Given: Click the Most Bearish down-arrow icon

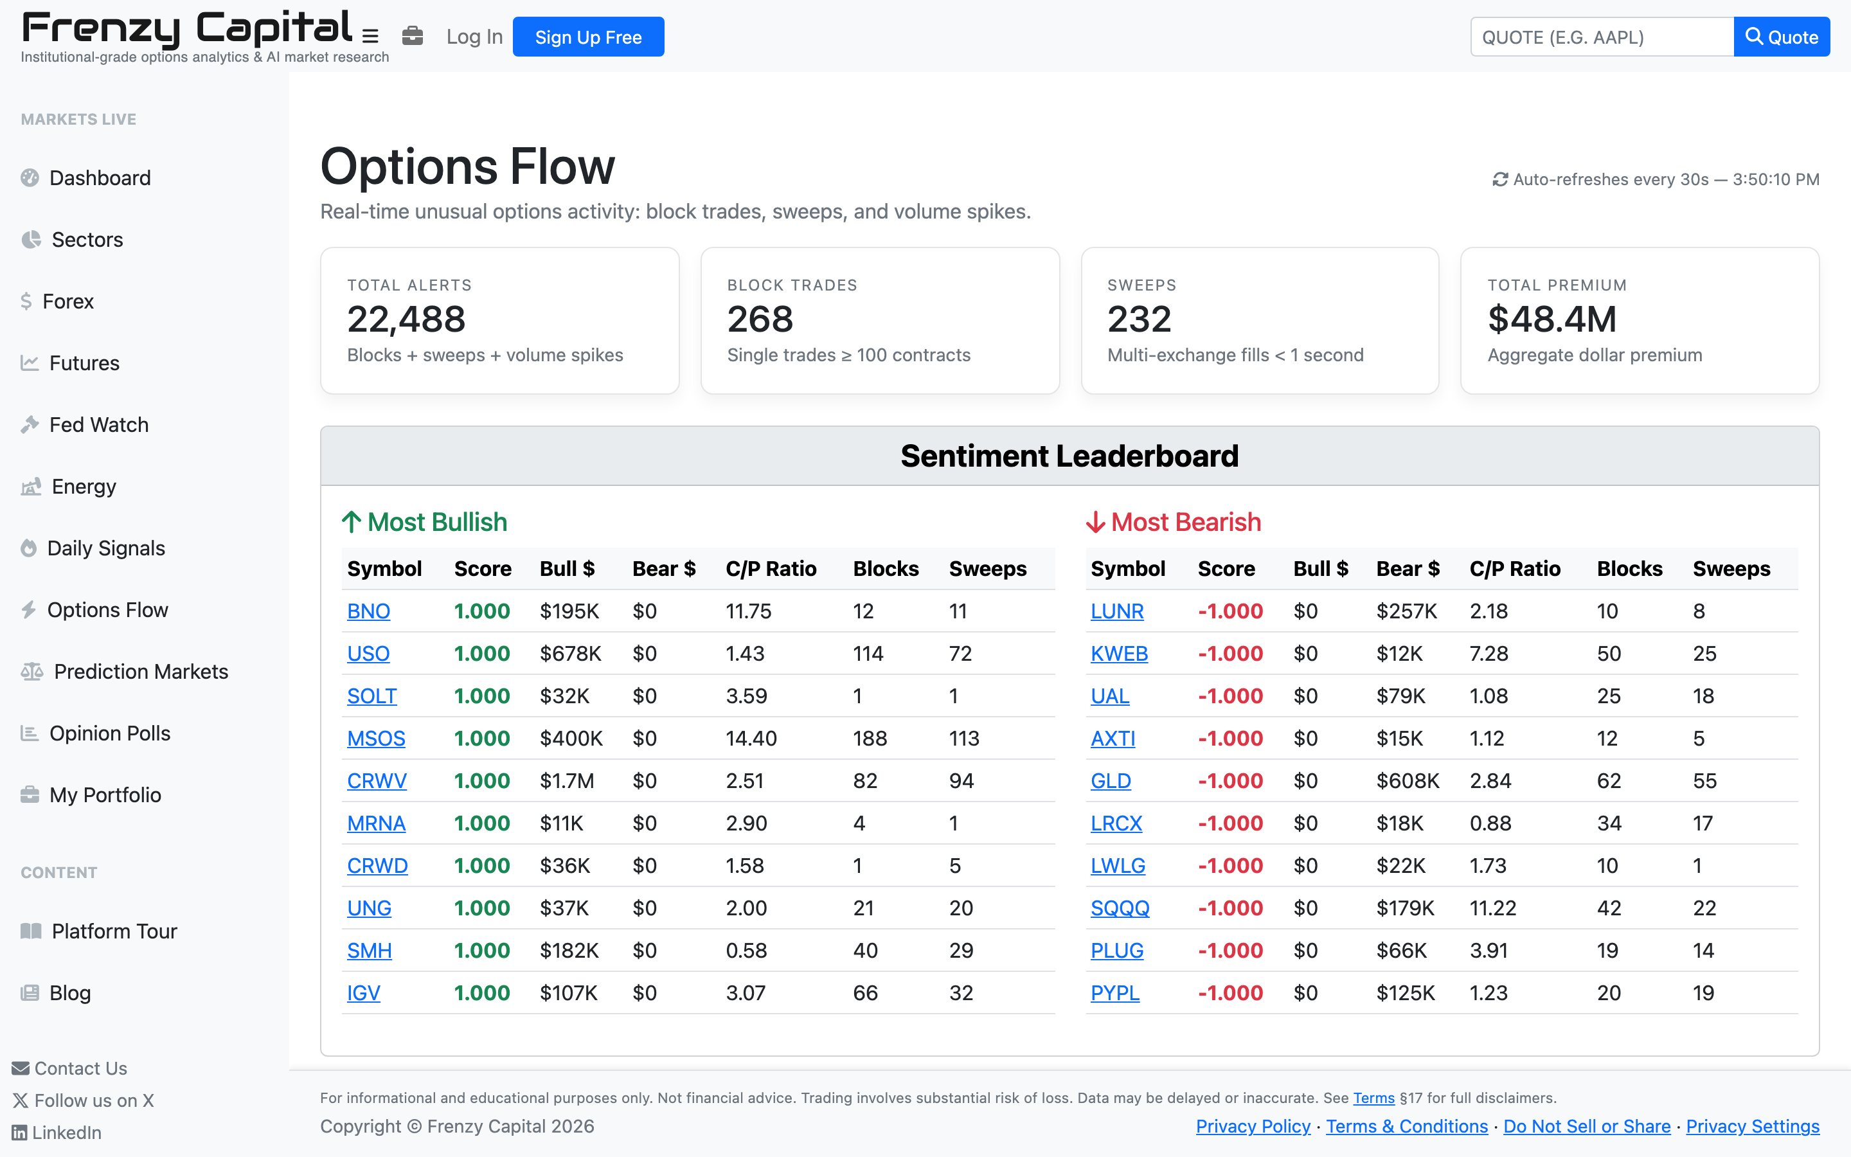Looking at the screenshot, I should click(x=1095, y=522).
